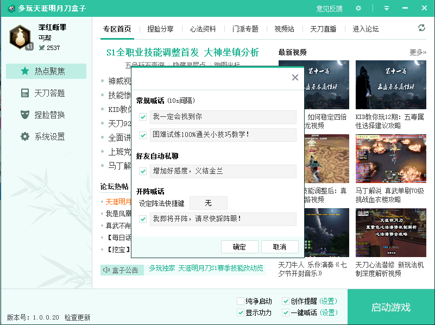
Task: Click the 取消 button in dialog
Action: (x=280, y=247)
